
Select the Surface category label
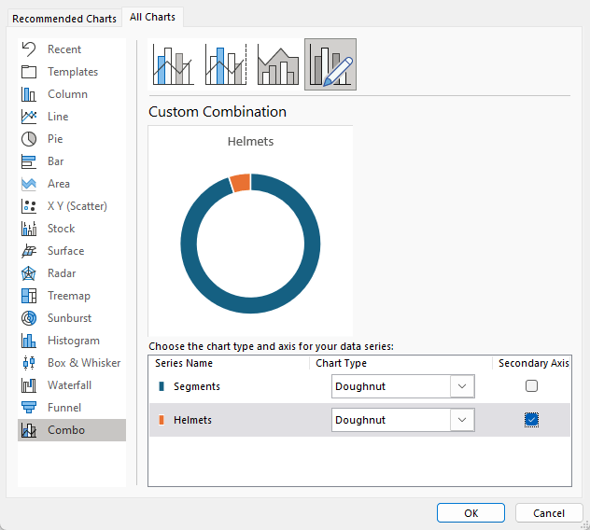coord(66,251)
